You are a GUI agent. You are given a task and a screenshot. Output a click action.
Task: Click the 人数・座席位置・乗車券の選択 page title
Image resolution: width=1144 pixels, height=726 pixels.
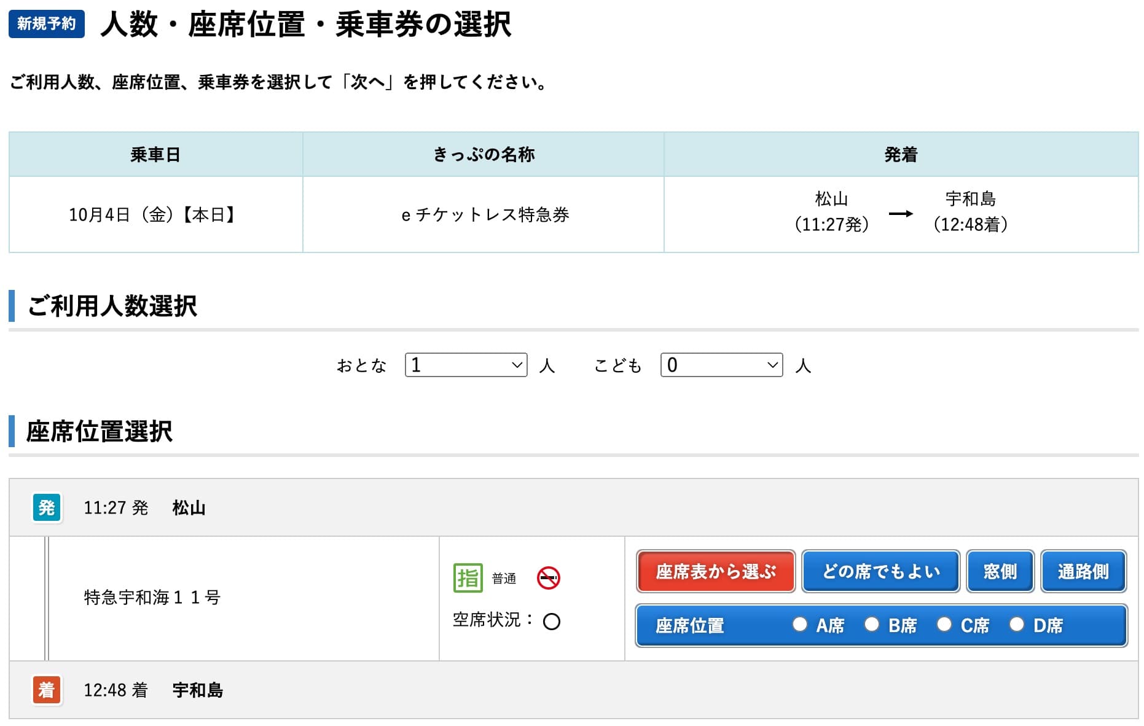click(306, 25)
